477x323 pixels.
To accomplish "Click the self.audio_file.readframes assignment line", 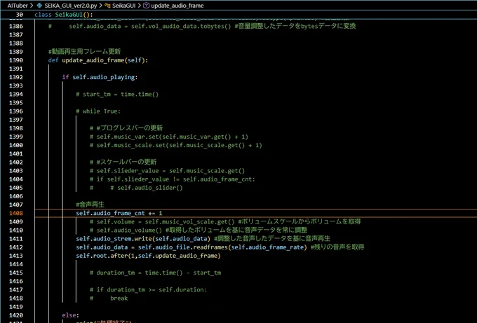I will pos(192,247).
